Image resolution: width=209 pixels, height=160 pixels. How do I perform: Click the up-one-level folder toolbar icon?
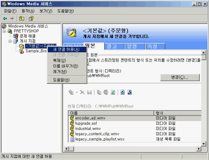pos(22,19)
